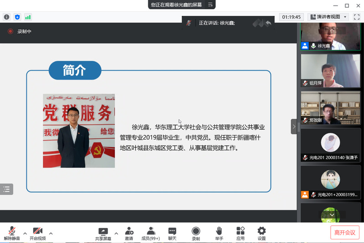Select 钮月萍's video thumbnail

tap(324, 71)
